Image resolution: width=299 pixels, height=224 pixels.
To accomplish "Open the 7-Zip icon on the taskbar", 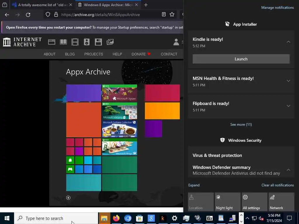I will [x=209, y=218].
